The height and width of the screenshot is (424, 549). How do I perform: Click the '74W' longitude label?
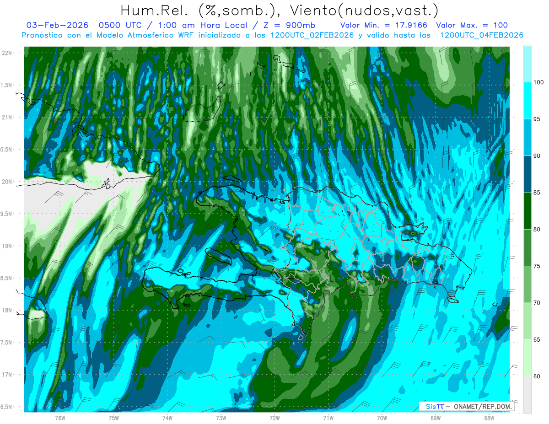point(167,418)
